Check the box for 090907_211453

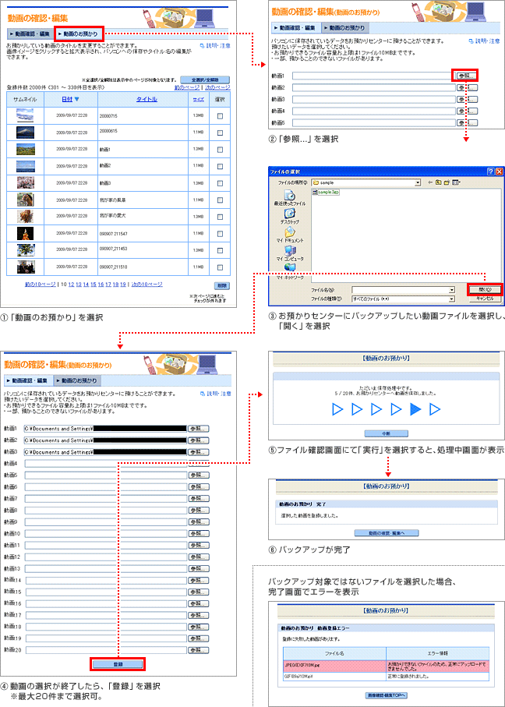tap(220, 250)
